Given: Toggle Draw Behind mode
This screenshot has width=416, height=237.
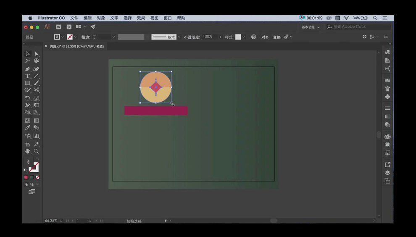Looking at the screenshot, I should [x=32, y=184].
